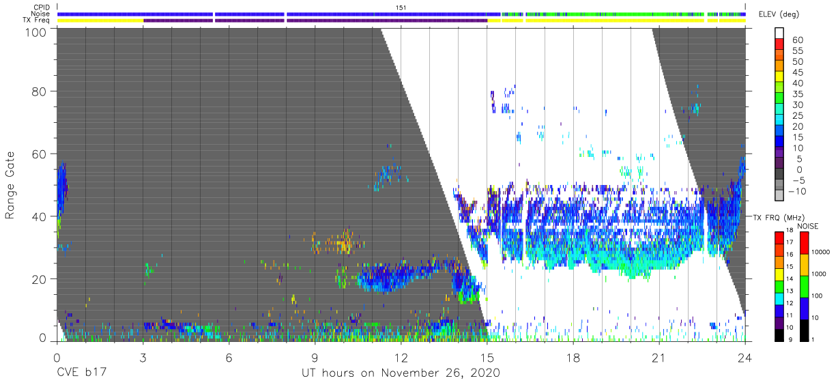Click the 18 tick on UT hours axis

573,357
